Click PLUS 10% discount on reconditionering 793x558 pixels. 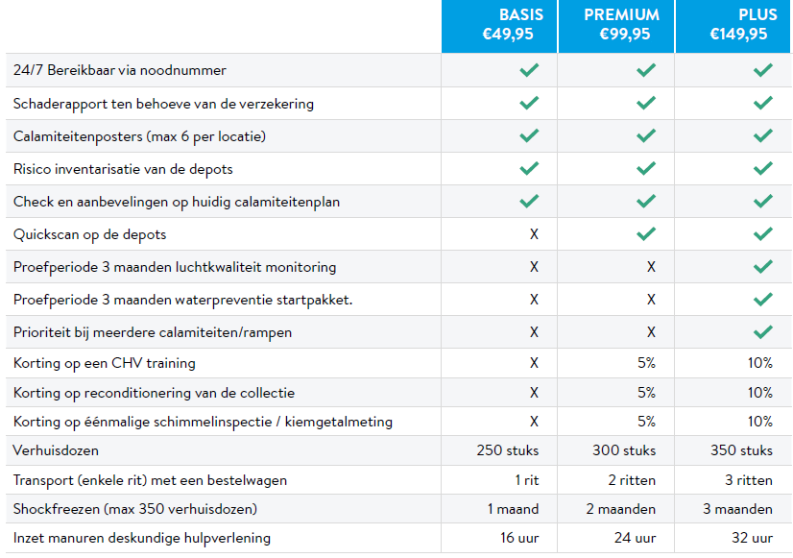tap(760, 393)
